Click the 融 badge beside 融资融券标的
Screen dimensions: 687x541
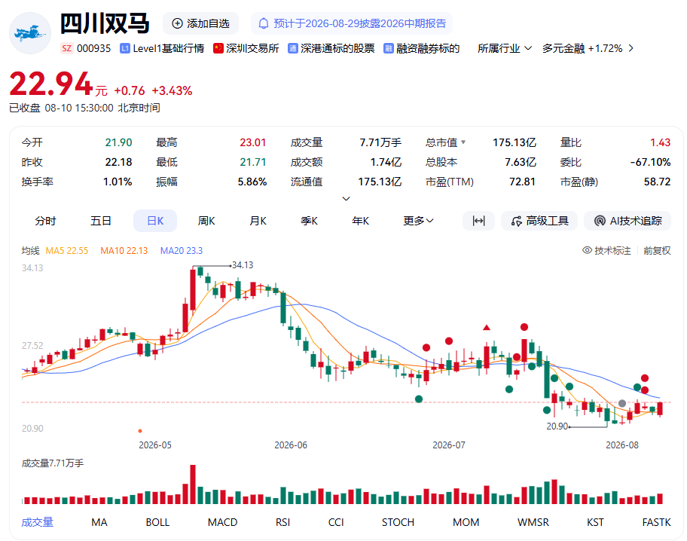click(x=388, y=48)
